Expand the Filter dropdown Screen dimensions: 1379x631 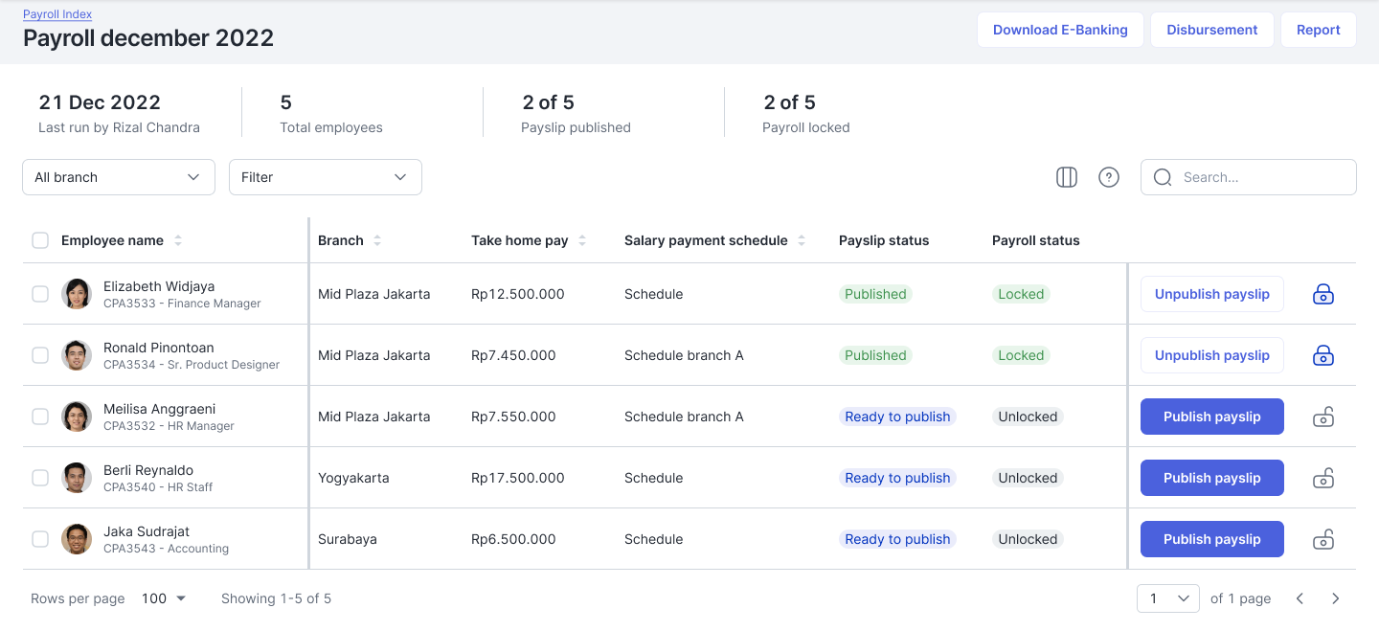pos(325,177)
